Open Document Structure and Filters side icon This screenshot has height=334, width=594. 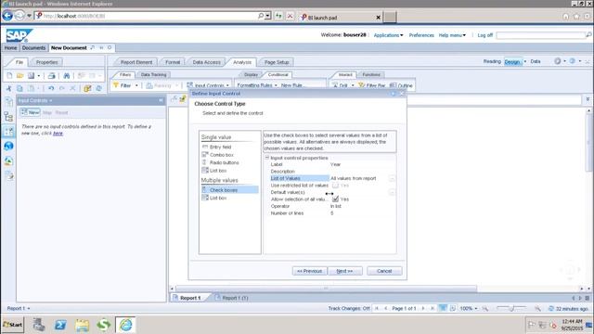click(8, 175)
